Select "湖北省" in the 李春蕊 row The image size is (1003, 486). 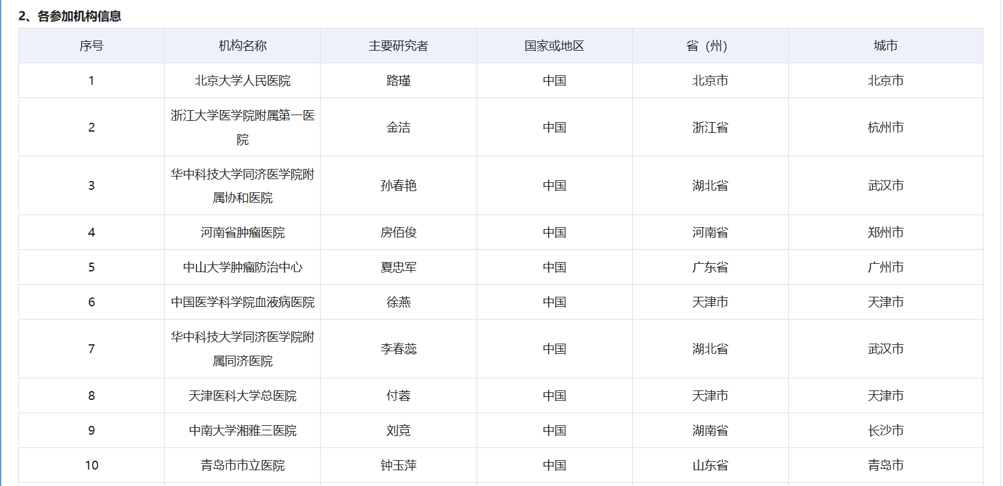[x=710, y=349]
